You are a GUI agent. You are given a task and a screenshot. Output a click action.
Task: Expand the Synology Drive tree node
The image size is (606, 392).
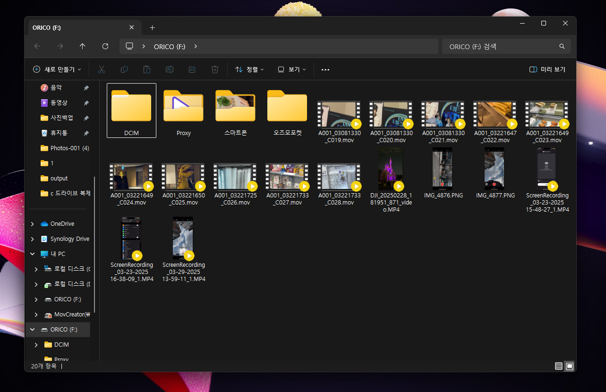[x=32, y=239]
